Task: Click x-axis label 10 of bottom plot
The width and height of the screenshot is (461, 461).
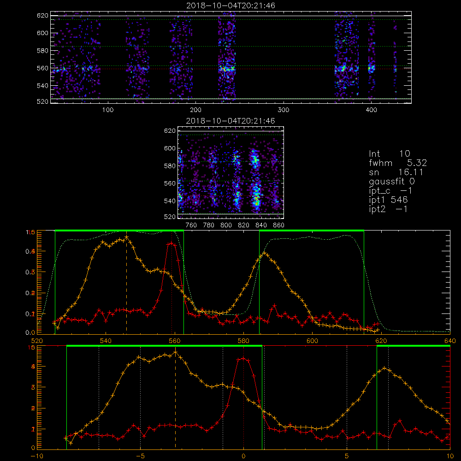Action: click(x=450, y=456)
